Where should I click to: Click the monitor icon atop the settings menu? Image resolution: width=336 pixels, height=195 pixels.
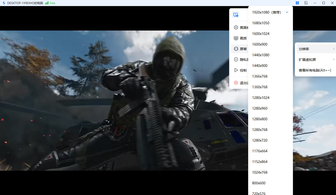point(236,15)
